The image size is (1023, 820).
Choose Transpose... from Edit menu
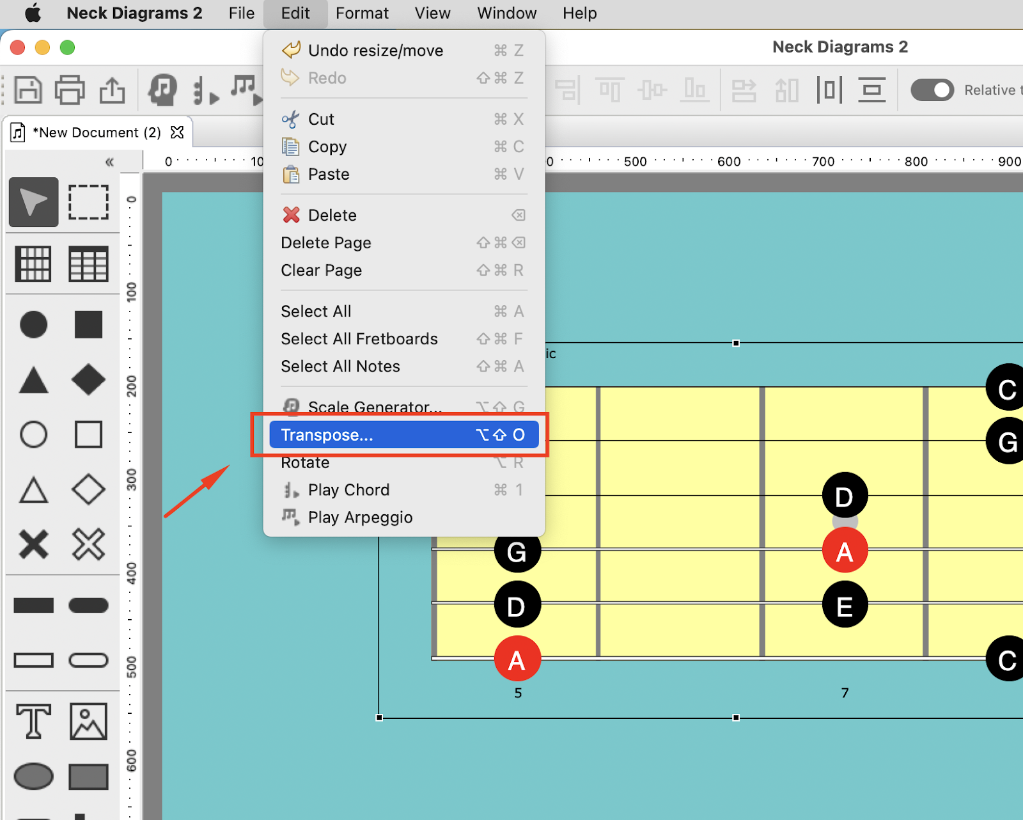[404, 435]
